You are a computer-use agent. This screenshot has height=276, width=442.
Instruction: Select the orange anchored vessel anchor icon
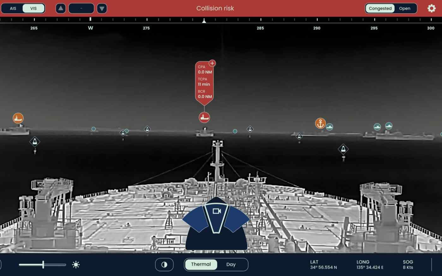click(320, 123)
